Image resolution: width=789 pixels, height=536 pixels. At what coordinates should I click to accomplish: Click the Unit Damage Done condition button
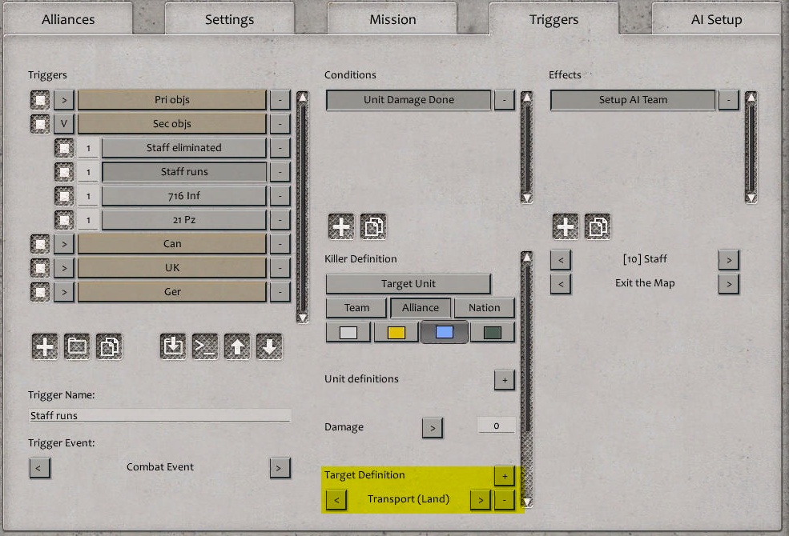point(409,100)
